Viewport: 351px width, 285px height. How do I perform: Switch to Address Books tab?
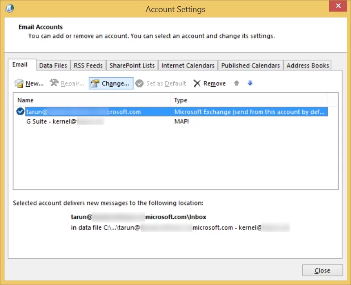tap(308, 65)
